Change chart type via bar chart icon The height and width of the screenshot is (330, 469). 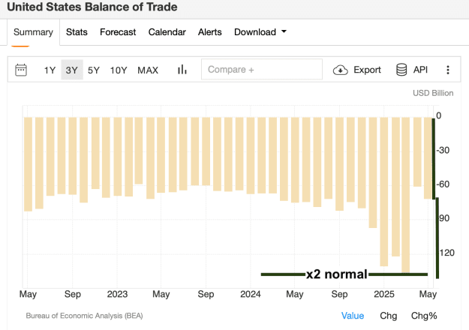182,70
